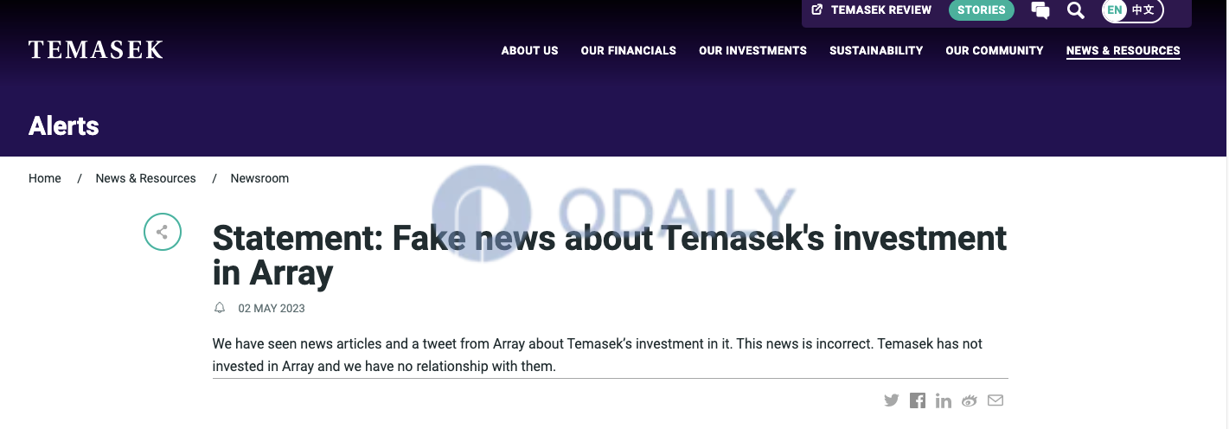Open the News & Resources navigation item
This screenshot has width=1229, height=429.
pos(1123,50)
